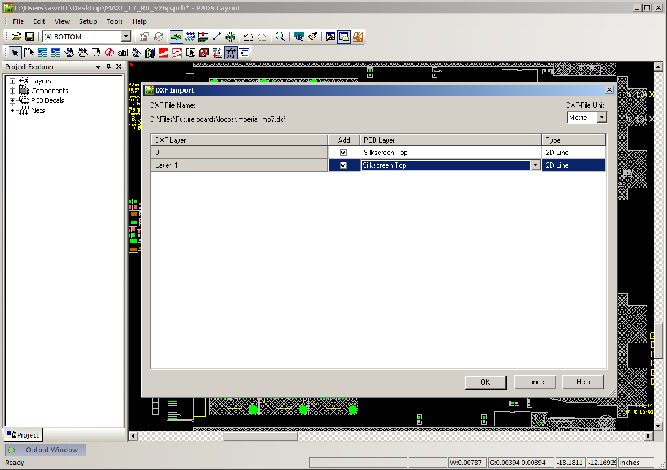The image size is (667, 470).
Task: Click the Zoom magnifier icon
Action: click(280, 37)
